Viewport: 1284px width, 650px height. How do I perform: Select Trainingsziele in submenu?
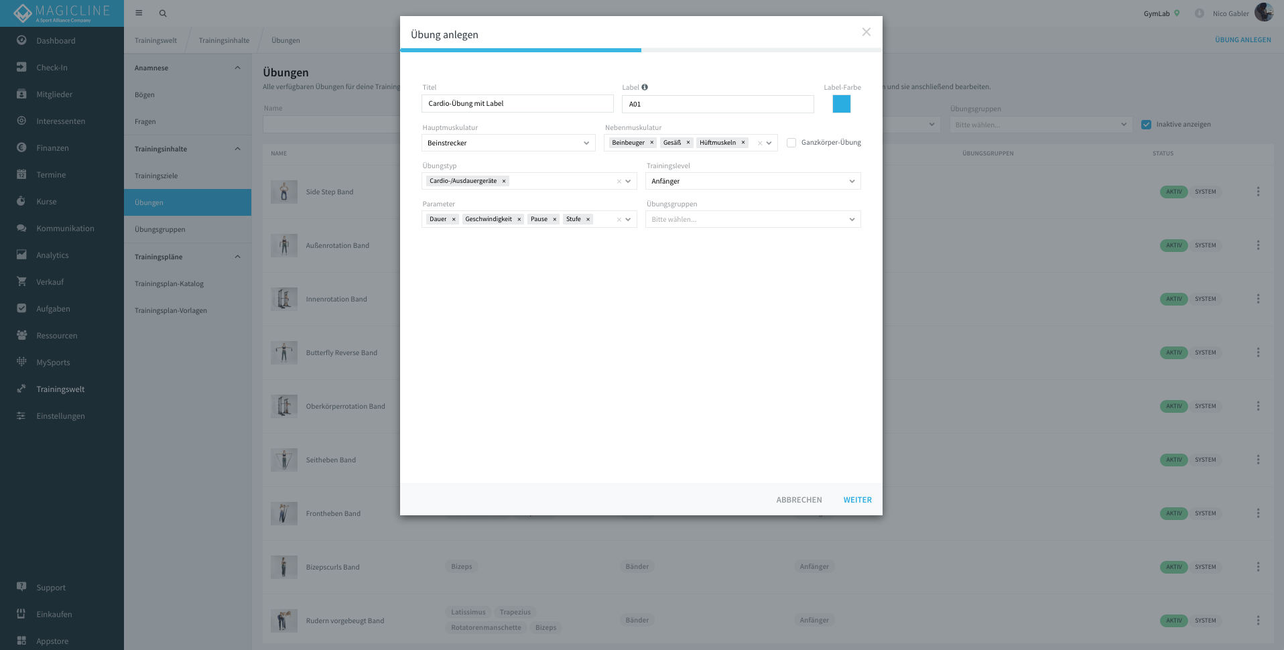[x=156, y=176]
